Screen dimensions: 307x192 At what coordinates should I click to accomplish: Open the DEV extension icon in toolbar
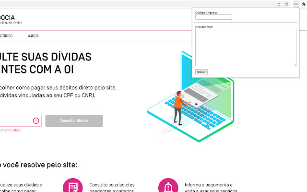[x=296, y=4]
